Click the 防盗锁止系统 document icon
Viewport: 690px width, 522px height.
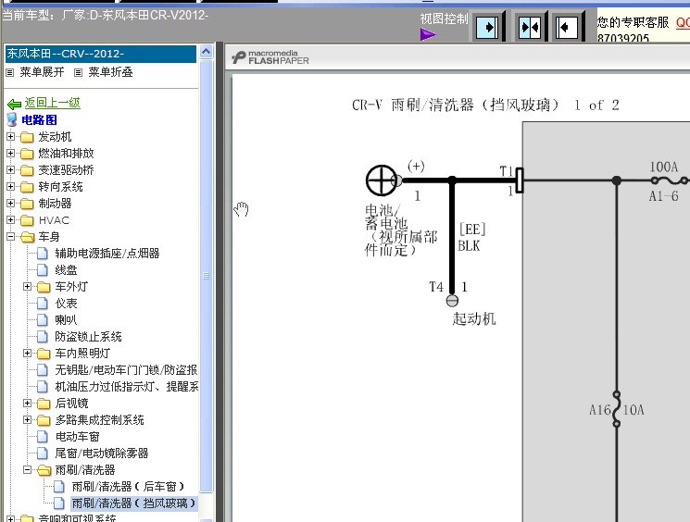[43, 337]
